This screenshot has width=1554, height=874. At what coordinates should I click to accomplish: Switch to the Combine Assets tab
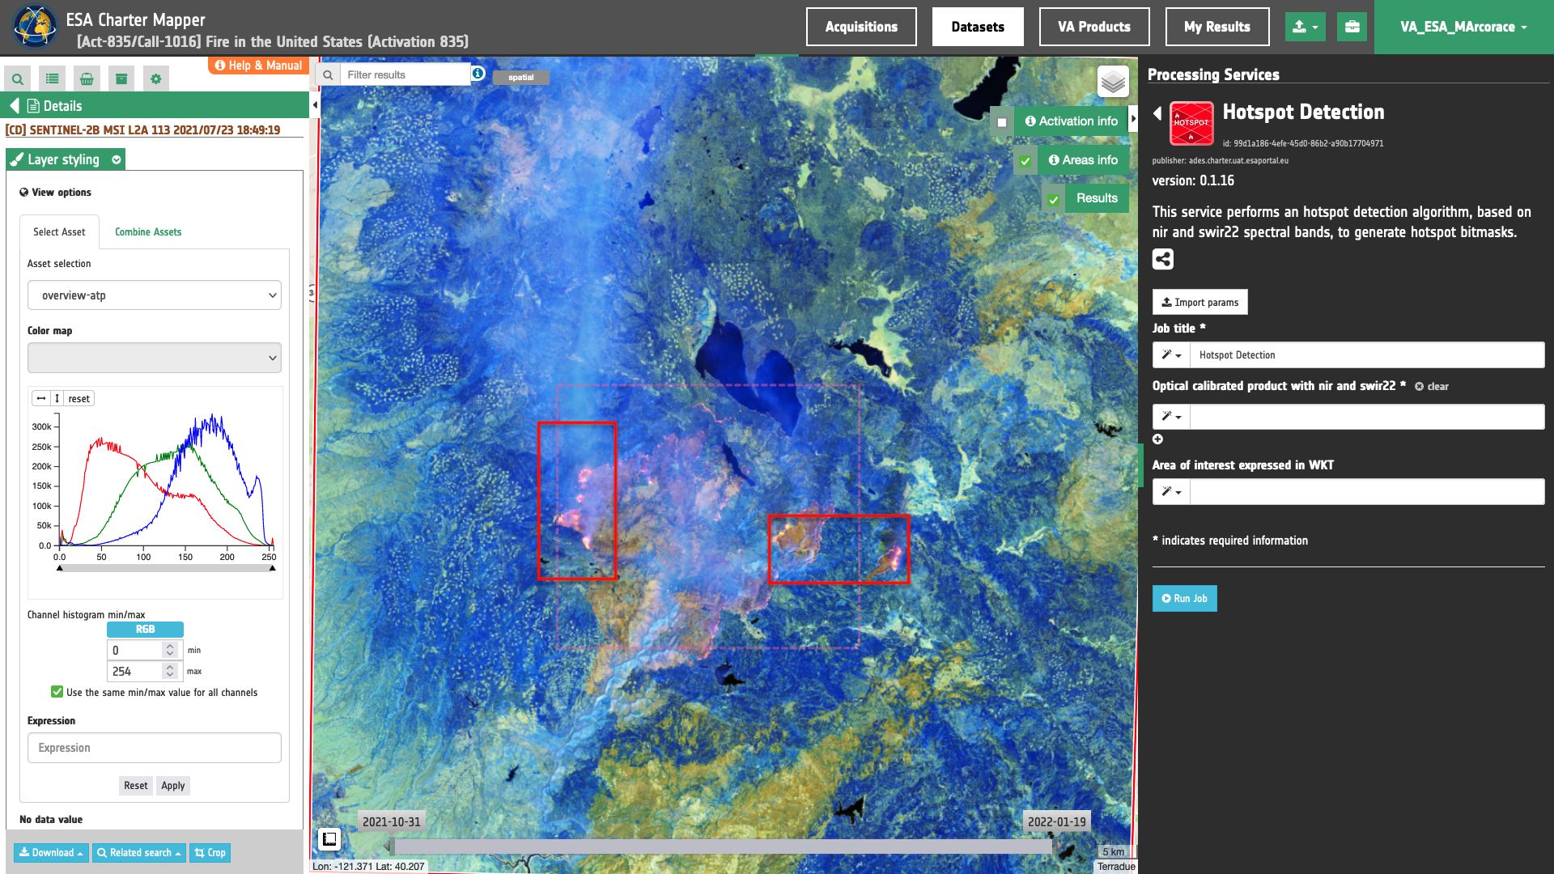coord(148,232)
